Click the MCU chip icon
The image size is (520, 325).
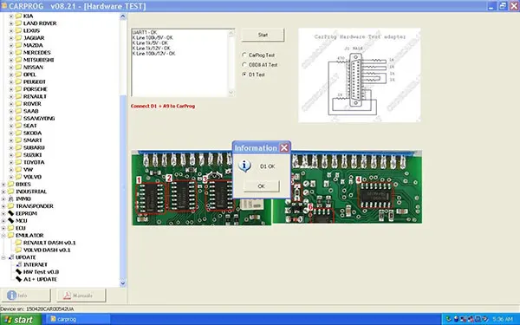point(11,220)
